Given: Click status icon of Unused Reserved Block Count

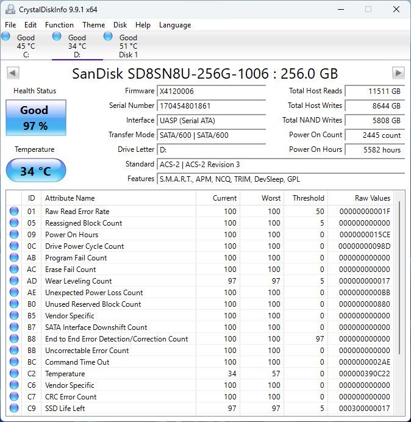Looking at the screenshot, I should pos(14,304).
